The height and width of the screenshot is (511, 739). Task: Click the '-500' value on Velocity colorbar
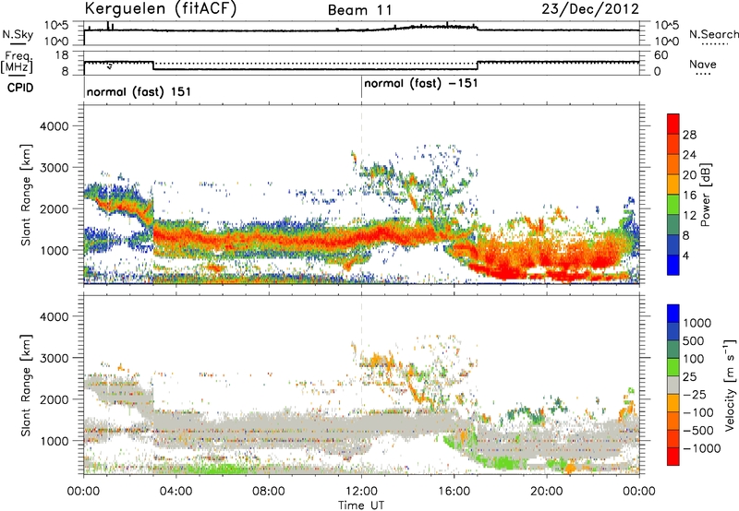(697, 431)
